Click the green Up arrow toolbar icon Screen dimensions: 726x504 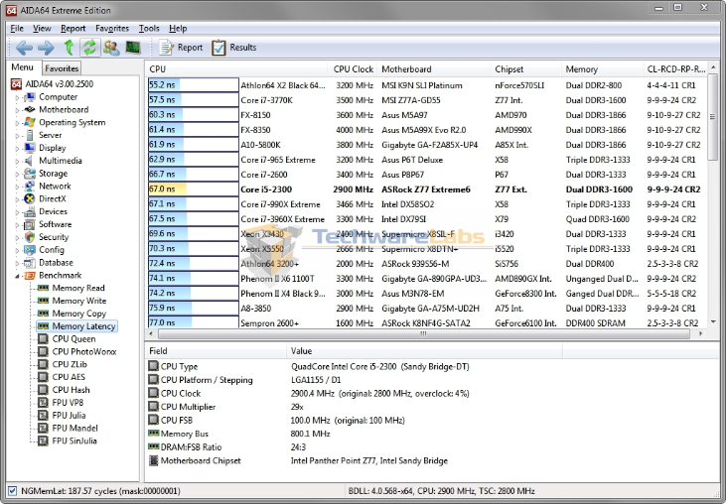pyautogui.click(x=69, y=48)
